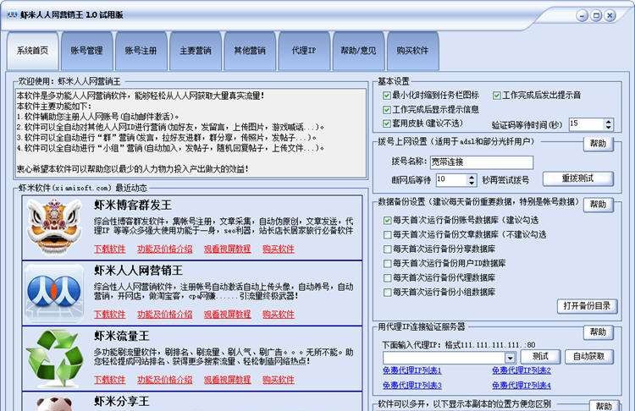Open the 账号注册 tab
The image size is (635, 411).
coord(141,51)
